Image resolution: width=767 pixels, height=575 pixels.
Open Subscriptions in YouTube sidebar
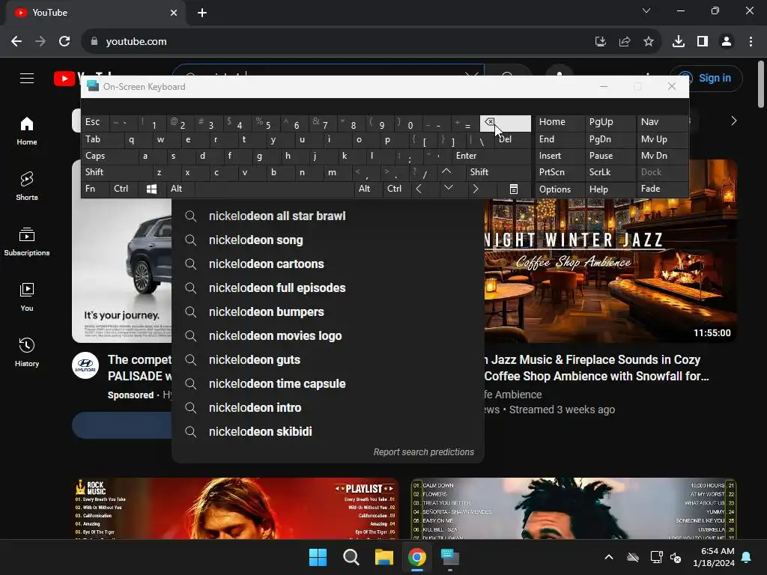[27, 242]
